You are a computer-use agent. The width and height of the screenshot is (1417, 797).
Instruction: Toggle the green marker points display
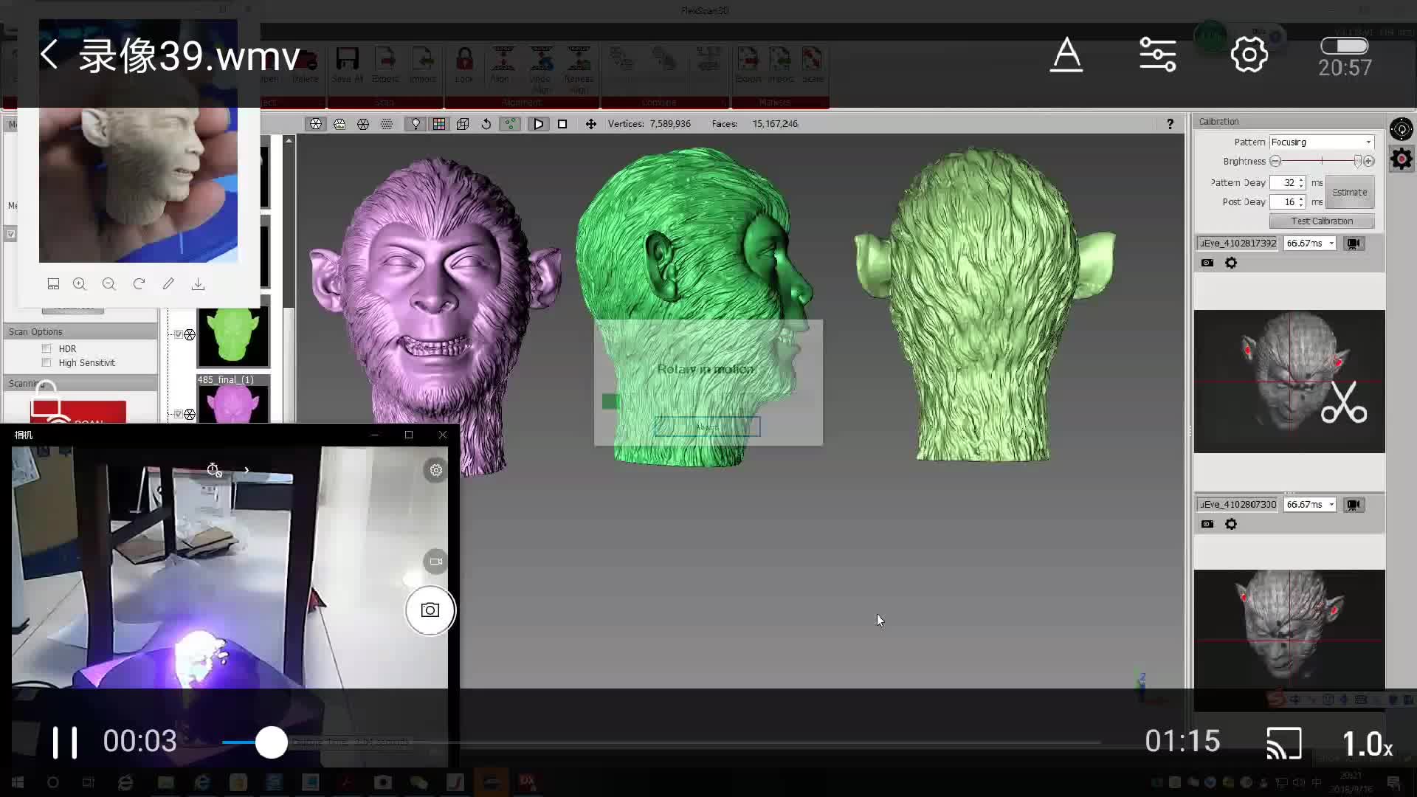(510, 124)
